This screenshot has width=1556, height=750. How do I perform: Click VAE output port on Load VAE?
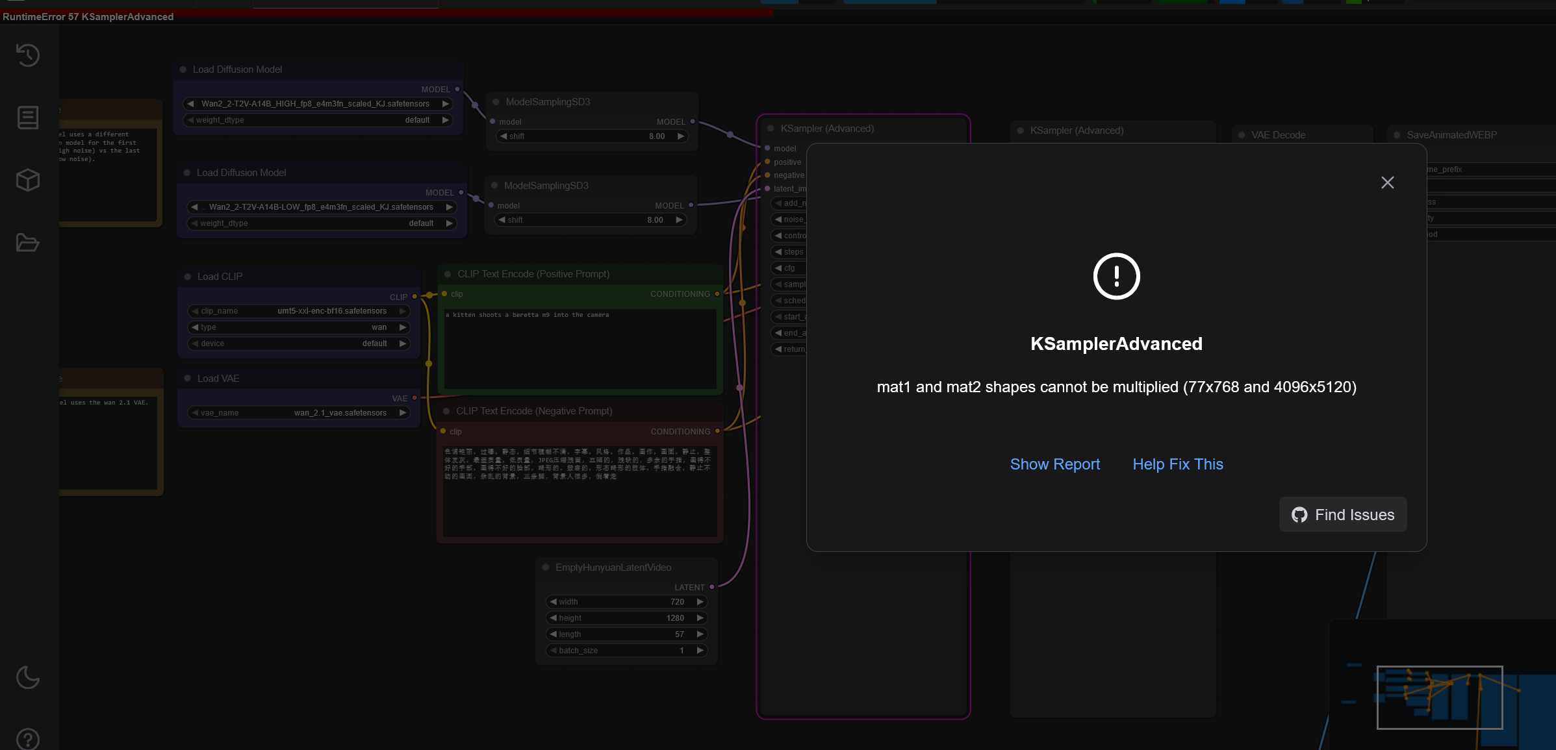[x=415, y=398]
